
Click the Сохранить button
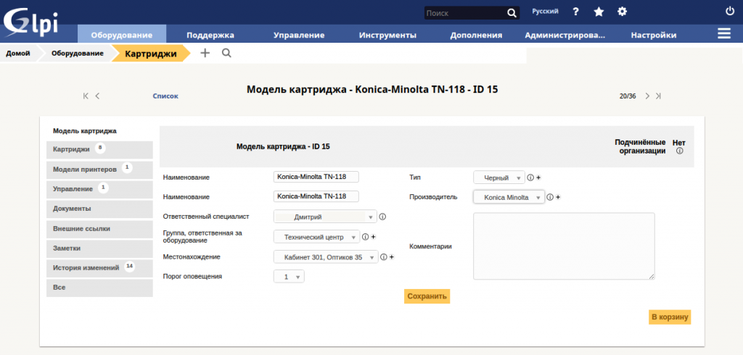427,296
